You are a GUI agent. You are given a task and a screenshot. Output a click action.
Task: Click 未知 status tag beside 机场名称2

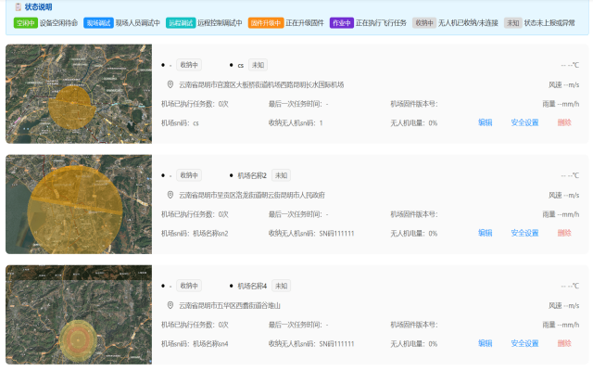pyautogui.click(x=281, y=175)
